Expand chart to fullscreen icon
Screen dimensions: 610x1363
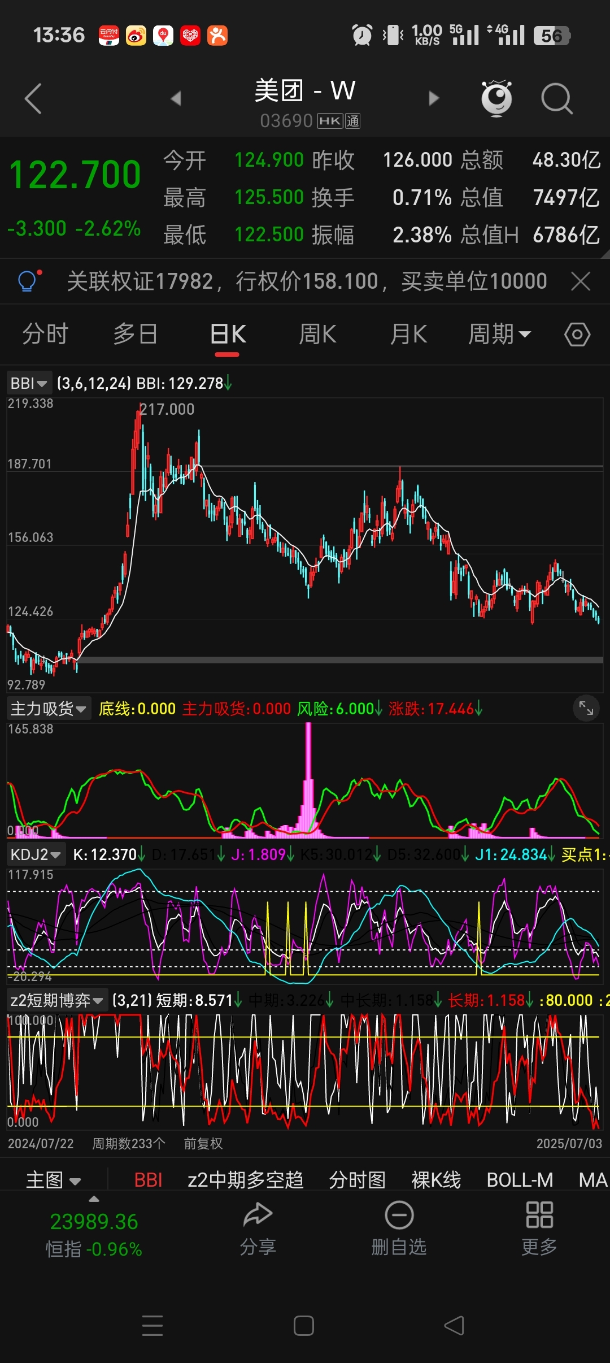pyautogui.click(x=586, y=708)
